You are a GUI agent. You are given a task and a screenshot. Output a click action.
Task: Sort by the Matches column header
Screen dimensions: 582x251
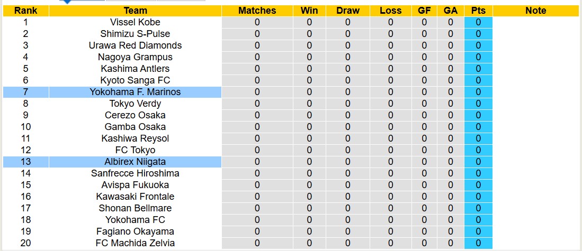coord(257,11)
